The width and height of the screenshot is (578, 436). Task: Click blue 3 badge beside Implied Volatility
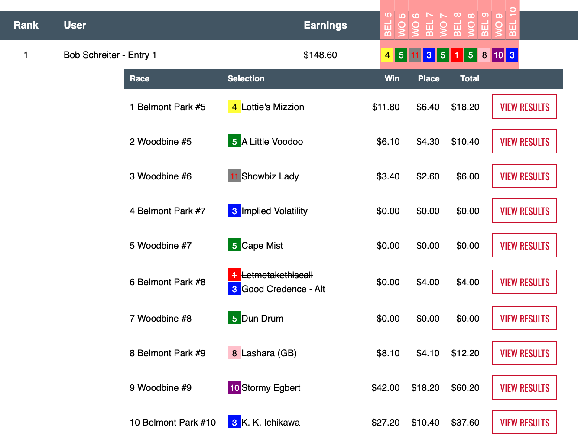(234, 211)
